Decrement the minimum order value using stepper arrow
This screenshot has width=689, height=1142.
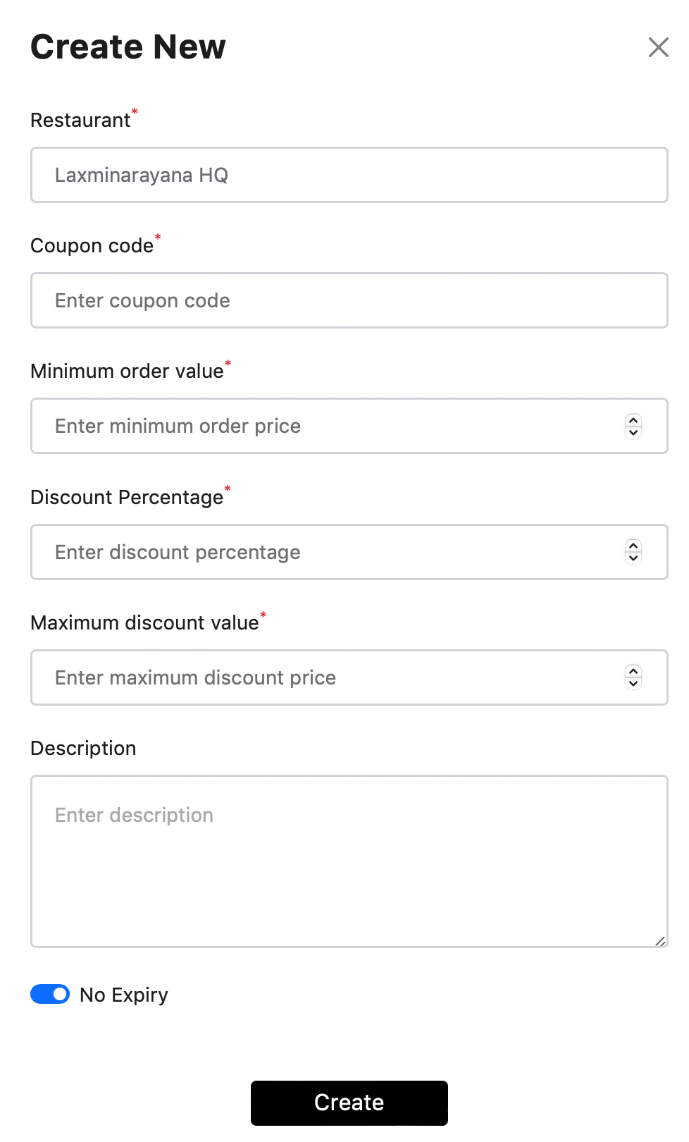633,431
